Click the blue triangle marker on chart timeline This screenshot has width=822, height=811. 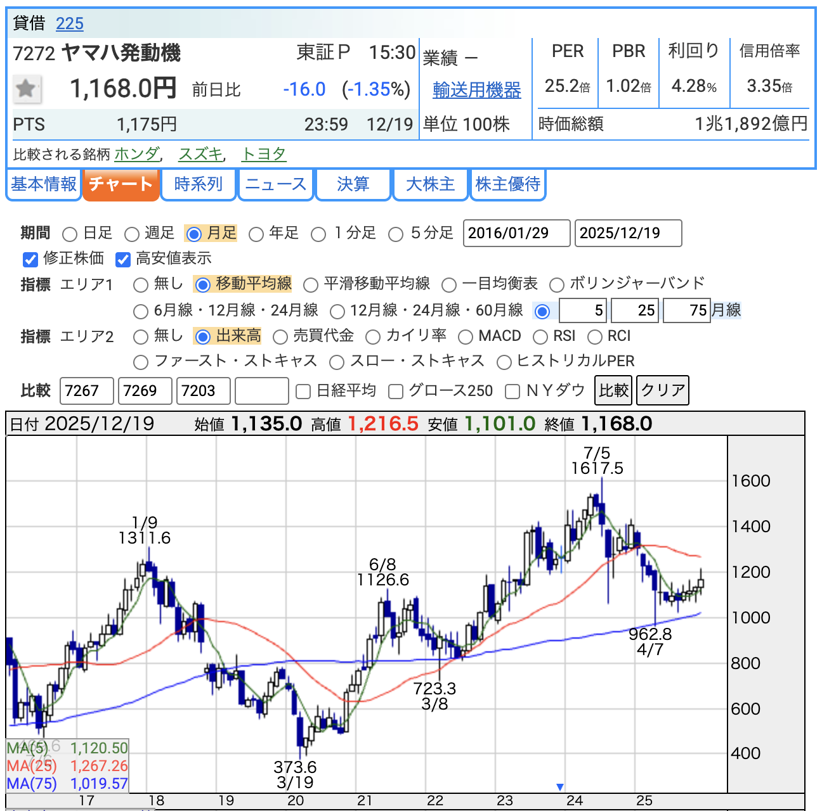pos(559,787)
